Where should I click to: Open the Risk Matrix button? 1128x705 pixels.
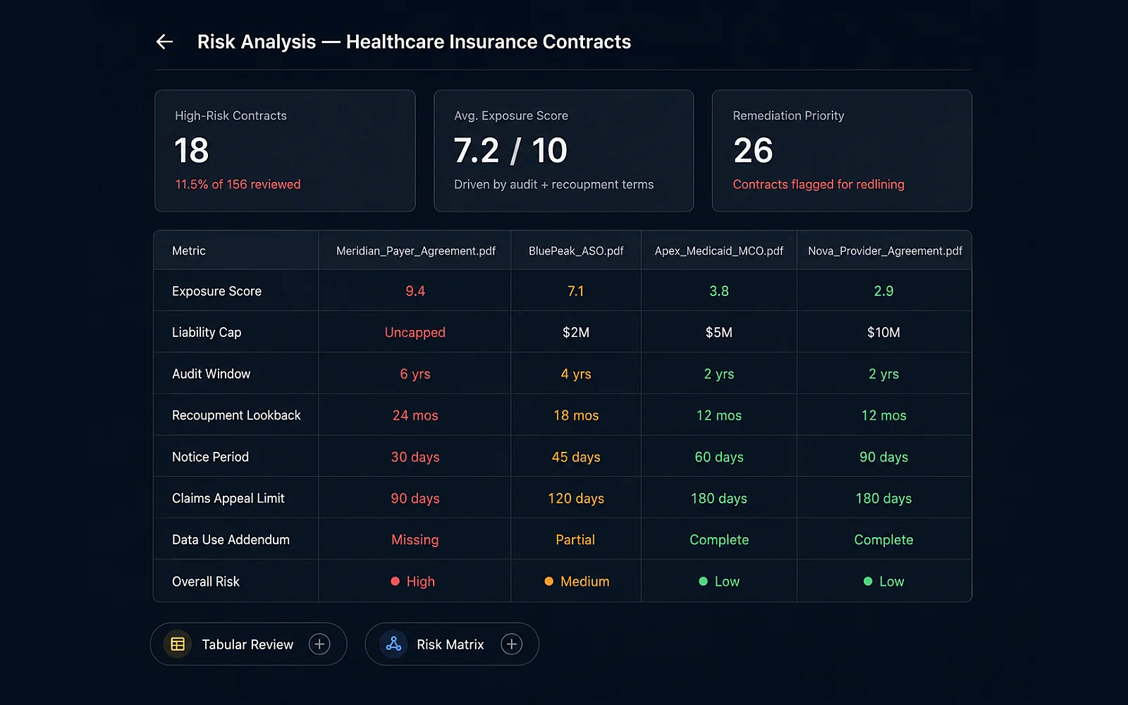[x=452, y=644]
